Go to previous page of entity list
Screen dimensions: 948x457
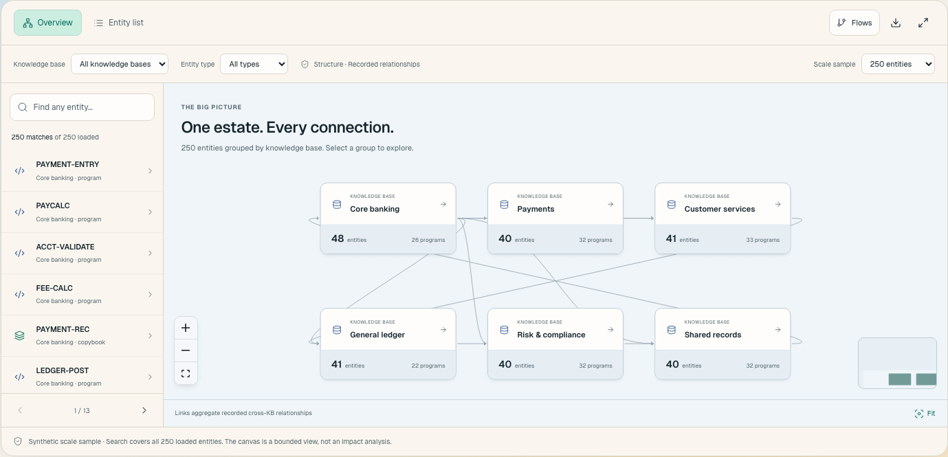20,410
